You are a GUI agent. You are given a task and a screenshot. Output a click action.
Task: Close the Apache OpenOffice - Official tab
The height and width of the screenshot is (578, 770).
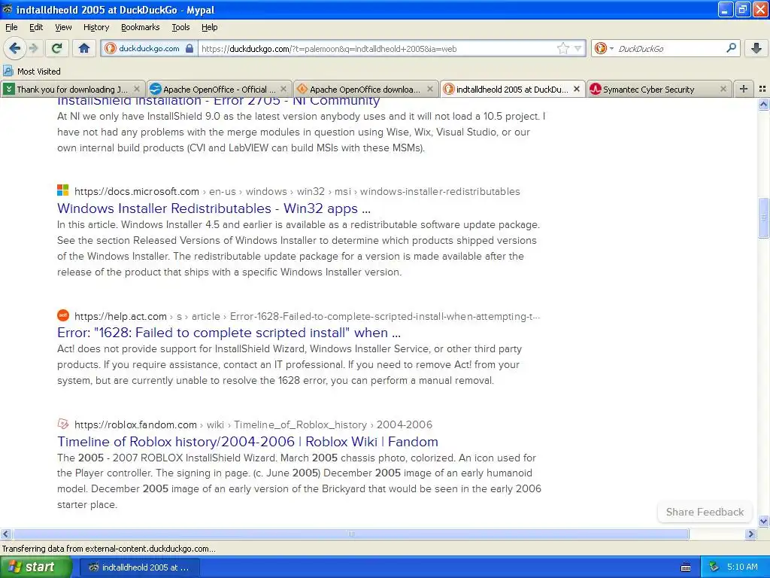[283, 89]
